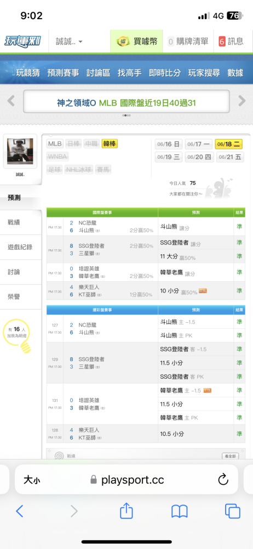Image resolution: width=253 pixels, height=549 pixels.
Task: Open the 誠誠.. account dropdown
Action: (x=69, y=41)
